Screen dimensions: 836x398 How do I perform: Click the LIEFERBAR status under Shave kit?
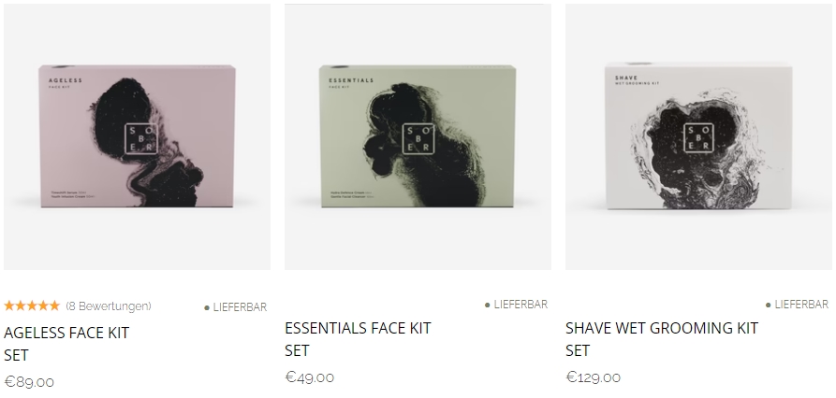801,305
